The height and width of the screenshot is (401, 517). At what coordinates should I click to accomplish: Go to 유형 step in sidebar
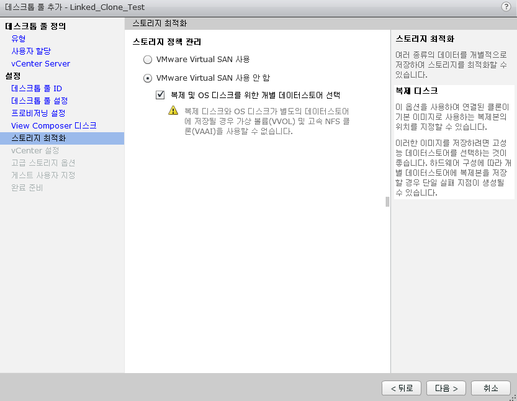(x=19, y=38)
